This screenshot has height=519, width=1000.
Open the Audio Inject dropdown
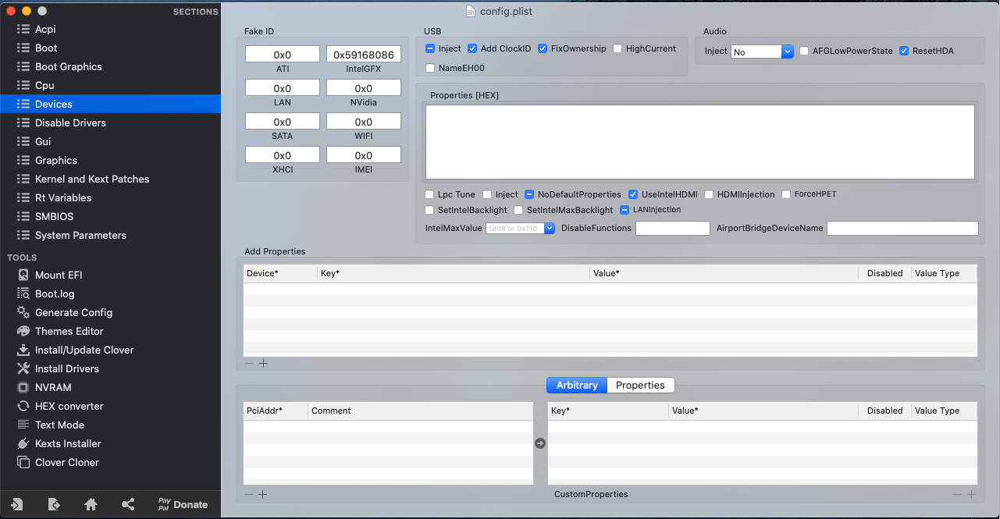(762, 52)
